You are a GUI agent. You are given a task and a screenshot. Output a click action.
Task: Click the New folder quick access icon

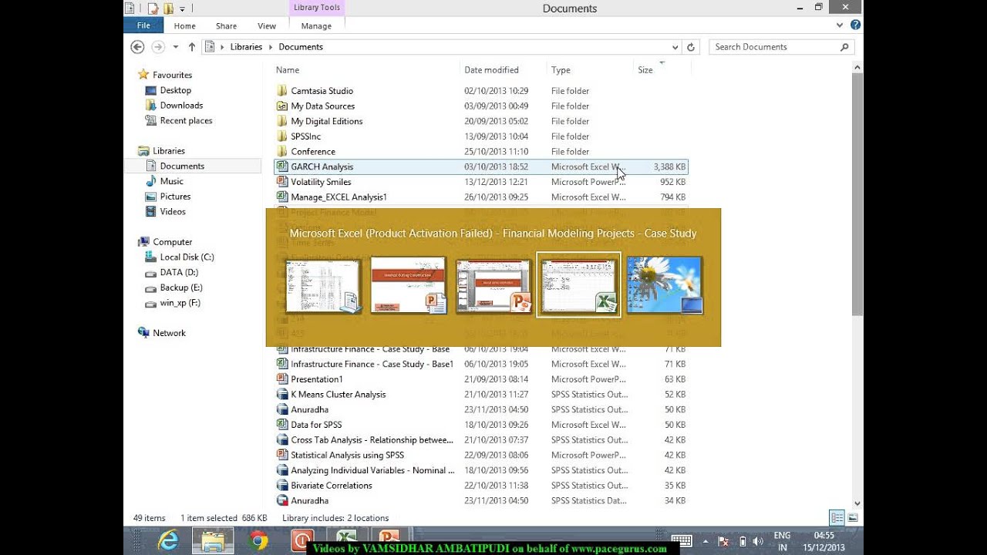167,8
